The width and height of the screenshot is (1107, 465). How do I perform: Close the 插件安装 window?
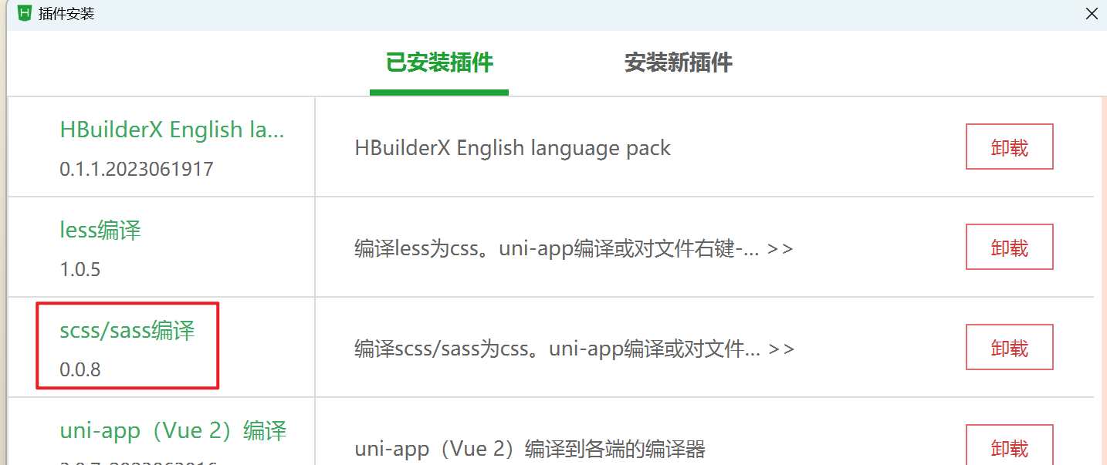click(x=1092, y=14)
